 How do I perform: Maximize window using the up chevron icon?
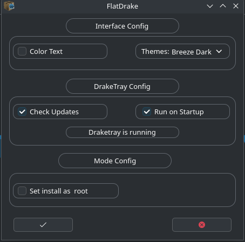click(x=223, y=6)
